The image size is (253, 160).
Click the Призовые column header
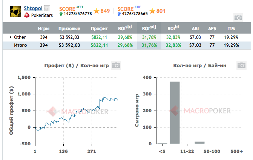point(69,29)
